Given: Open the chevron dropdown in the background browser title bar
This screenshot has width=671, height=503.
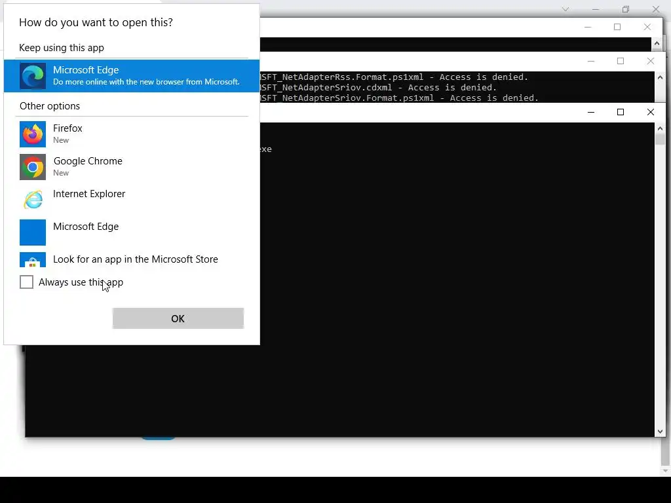Looking at the screenshot, I should tap(566, 9).
